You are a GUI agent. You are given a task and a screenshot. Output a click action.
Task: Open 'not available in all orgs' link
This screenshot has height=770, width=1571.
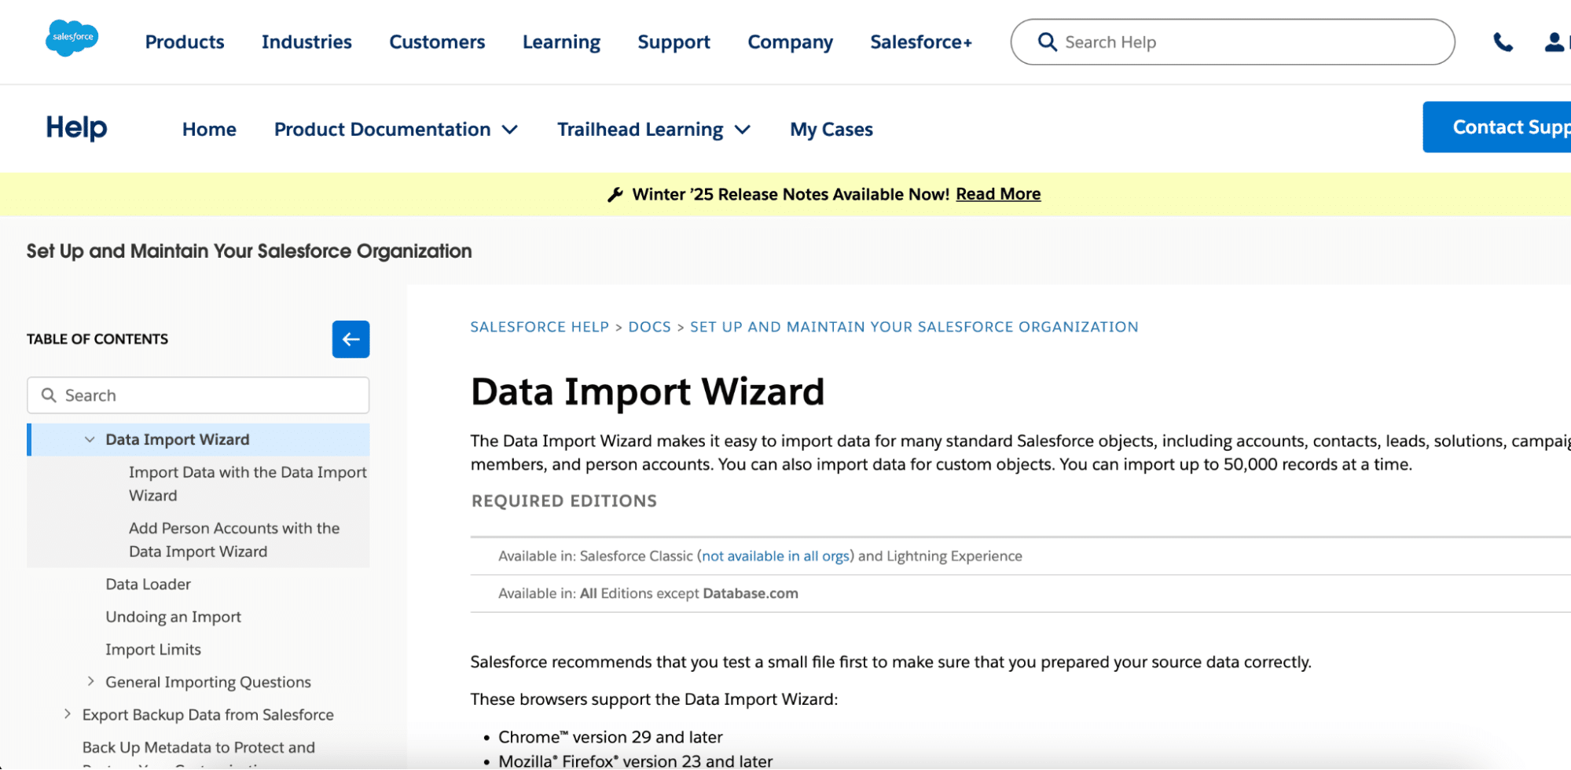coord(776,556)
